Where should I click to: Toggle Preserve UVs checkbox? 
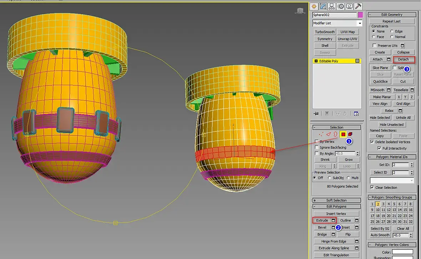pos(374,46)
